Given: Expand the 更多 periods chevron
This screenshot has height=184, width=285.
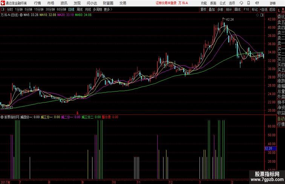Looking at the screenshot, I should pos(112,9).
